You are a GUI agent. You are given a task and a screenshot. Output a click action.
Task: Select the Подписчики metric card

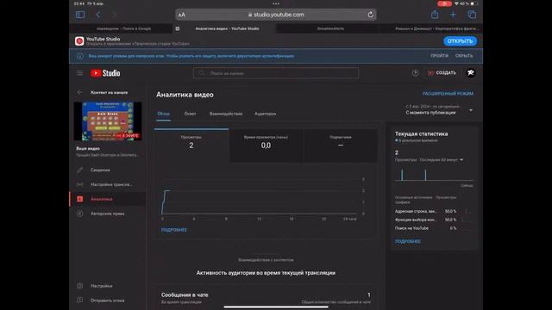341,146
